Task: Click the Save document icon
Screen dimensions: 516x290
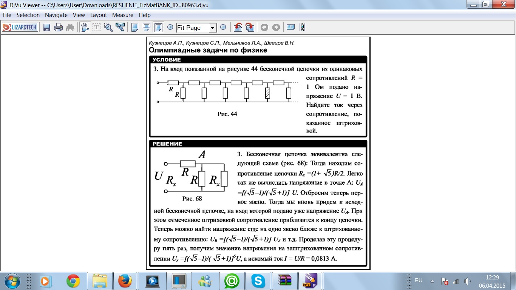Action: 47,28
